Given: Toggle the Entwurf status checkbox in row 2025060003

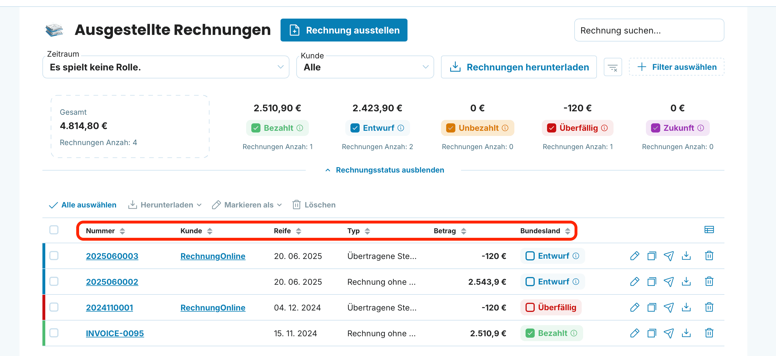Looking at the screenshot, I should pyautogui.click(x=530, y=256).
